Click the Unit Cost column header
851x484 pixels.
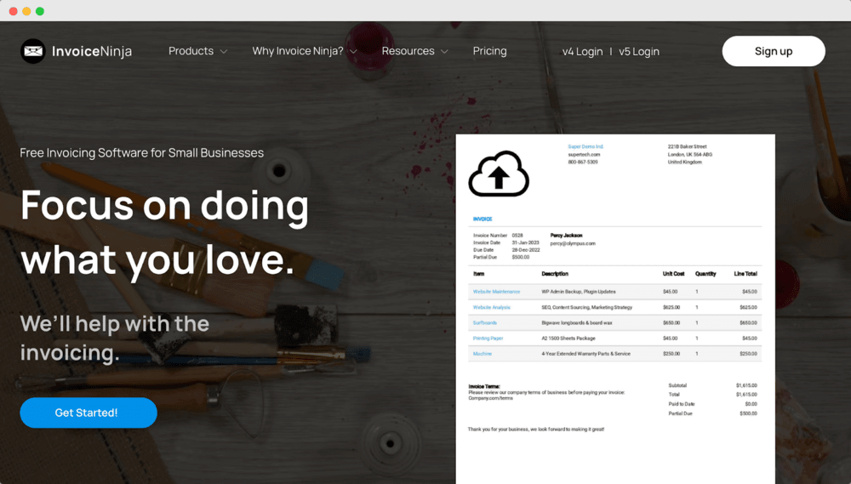pyautogui.click(x=673, y=274)
